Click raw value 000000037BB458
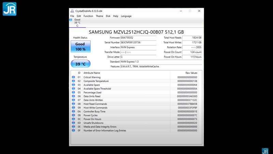 [187, 104]
